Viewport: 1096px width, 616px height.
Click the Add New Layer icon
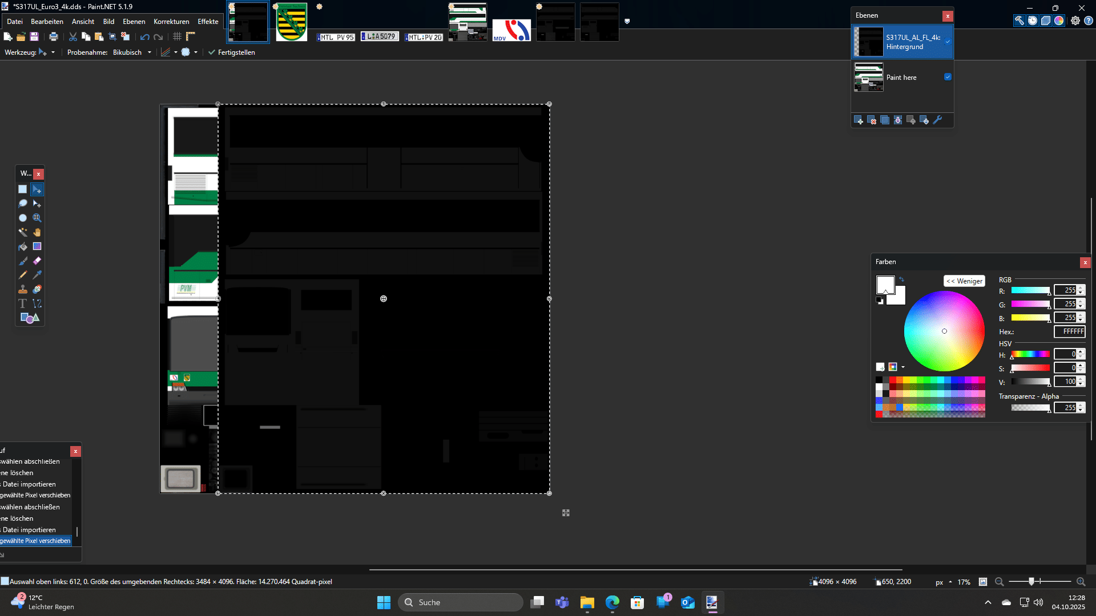coord(858,120)
